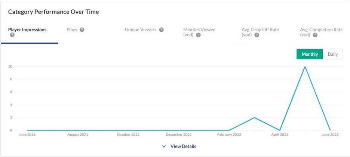Switch chart to Monthly view
The width and height of the screenshot is (350, 157).
coord(310,54)
